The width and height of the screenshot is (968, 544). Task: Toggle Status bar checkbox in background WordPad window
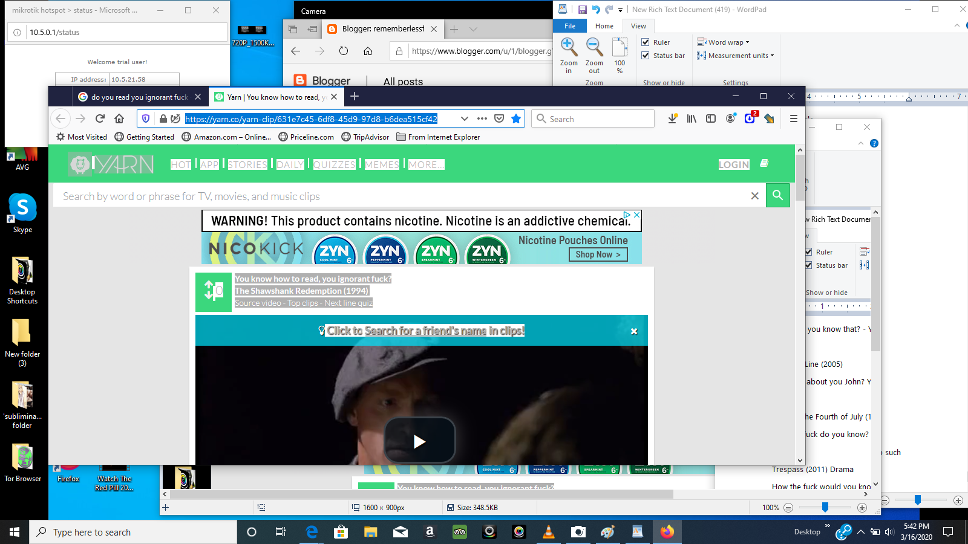click(x=809, y=265)
